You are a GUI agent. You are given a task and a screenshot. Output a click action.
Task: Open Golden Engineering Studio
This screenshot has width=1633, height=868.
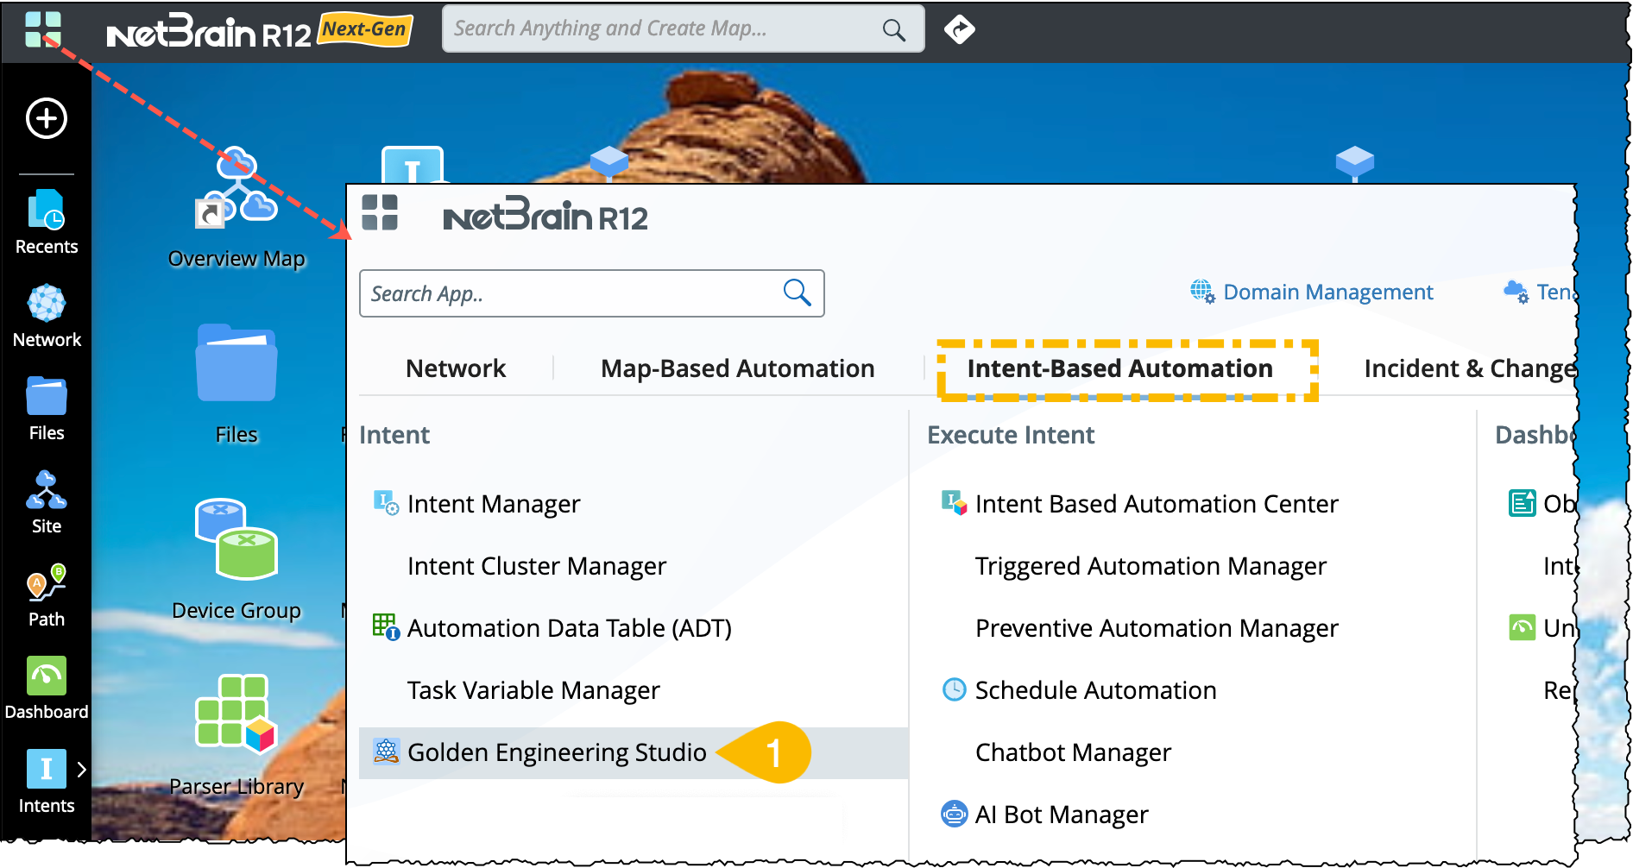pyautogui.click(x=634, y=753)
